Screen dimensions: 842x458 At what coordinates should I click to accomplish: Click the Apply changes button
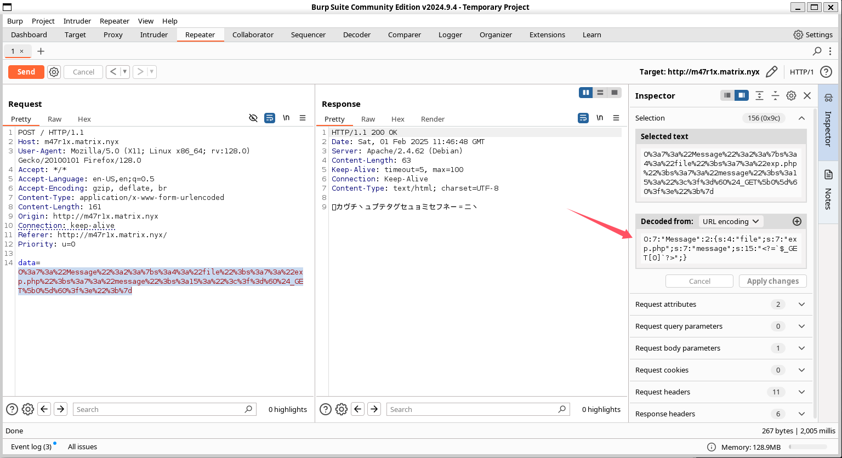point(772,281)
